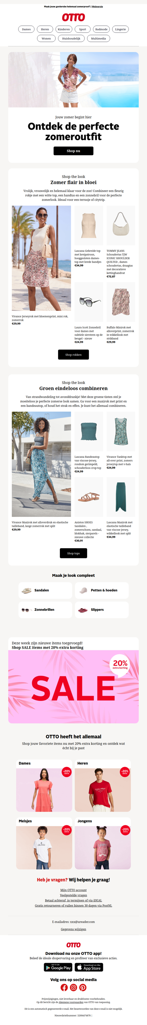
Task: Open the Petten & hoeden tile
Action: point(101,590)
